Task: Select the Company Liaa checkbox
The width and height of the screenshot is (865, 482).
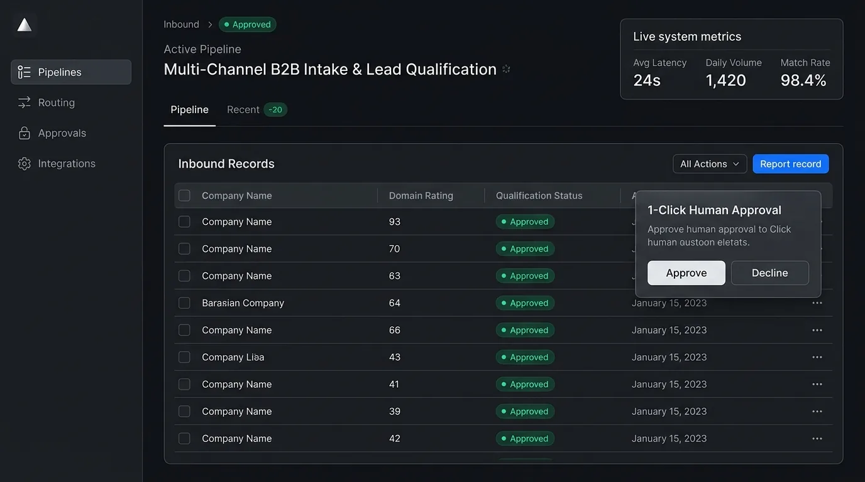Action: [184, 357]
